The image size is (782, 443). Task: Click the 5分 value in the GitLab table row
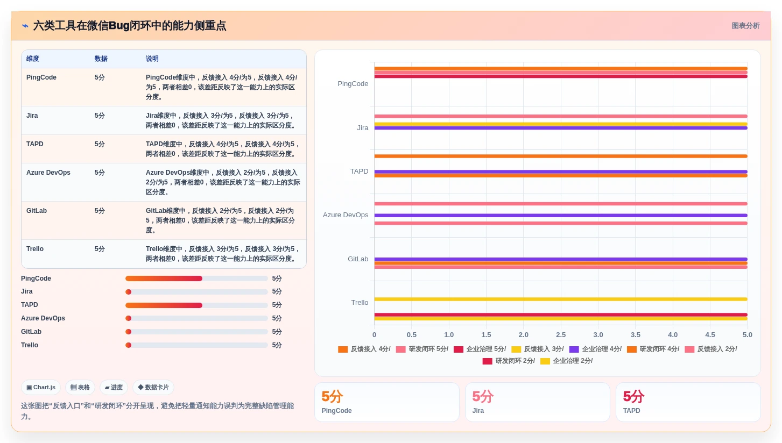pos(100,211)
